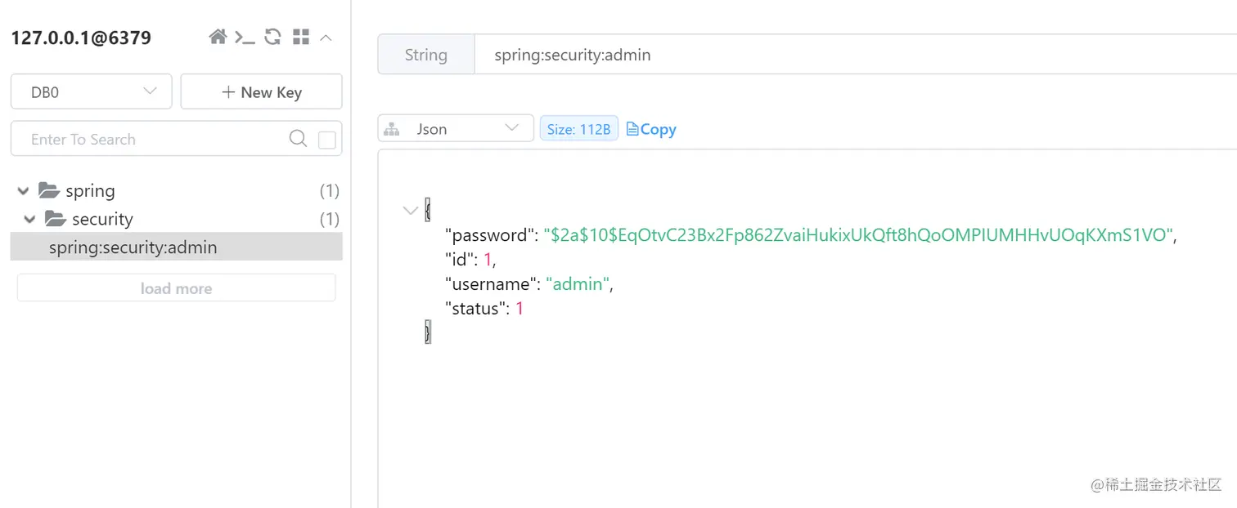Open the grid menu icon
The image size is (1237, 508).
[301, 37]
